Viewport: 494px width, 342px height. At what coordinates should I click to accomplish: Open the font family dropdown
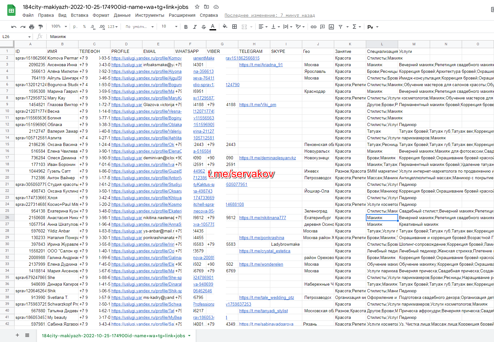click(x=140, y=27)
